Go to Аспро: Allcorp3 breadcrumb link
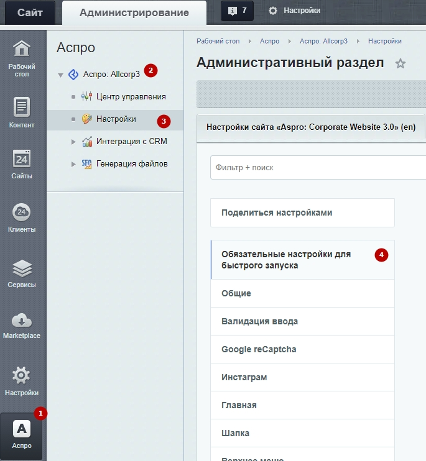426x461 pixels. [x=323, y=41]
